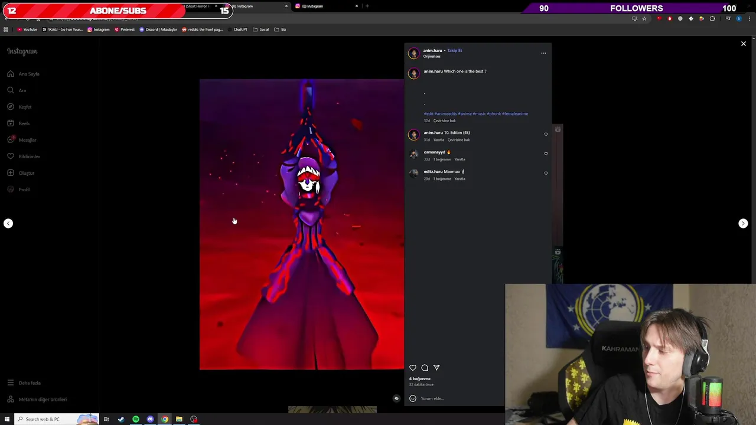Open YouTube bookmark

coord(27,30)
